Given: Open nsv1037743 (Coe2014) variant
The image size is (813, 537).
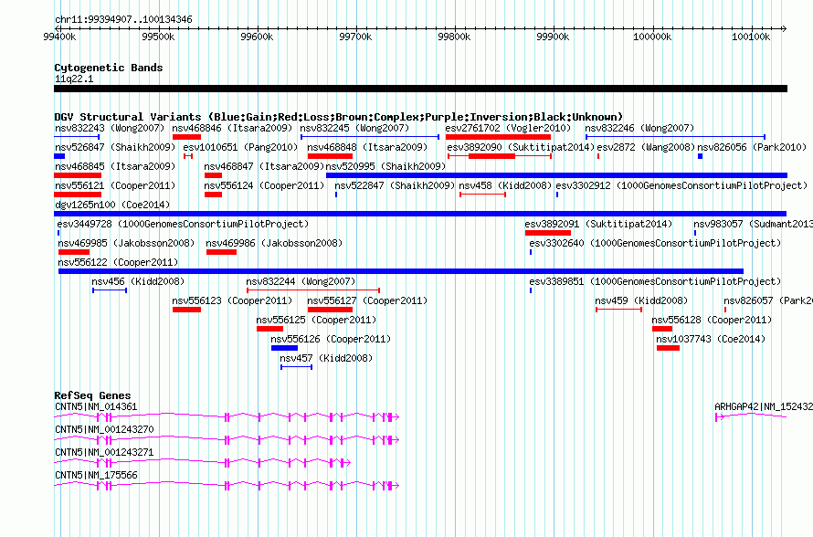Looking at the screenshot, I should coord(711,339).
